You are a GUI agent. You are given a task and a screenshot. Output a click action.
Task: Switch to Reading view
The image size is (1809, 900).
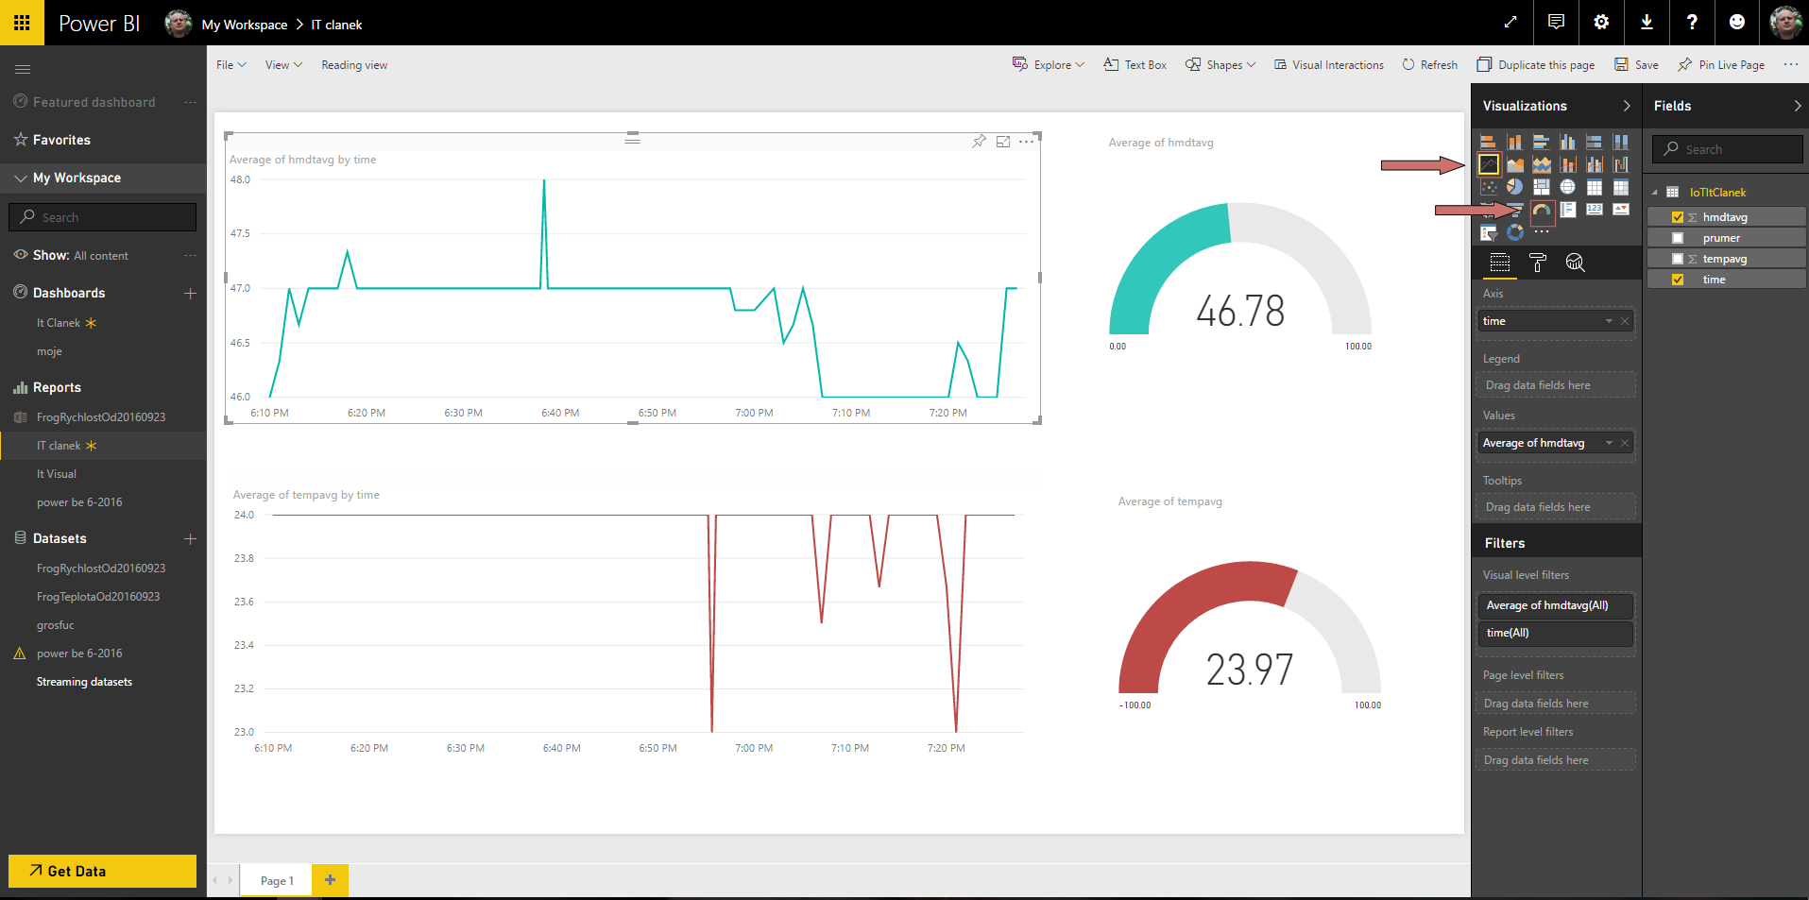[x=354, y=64]
